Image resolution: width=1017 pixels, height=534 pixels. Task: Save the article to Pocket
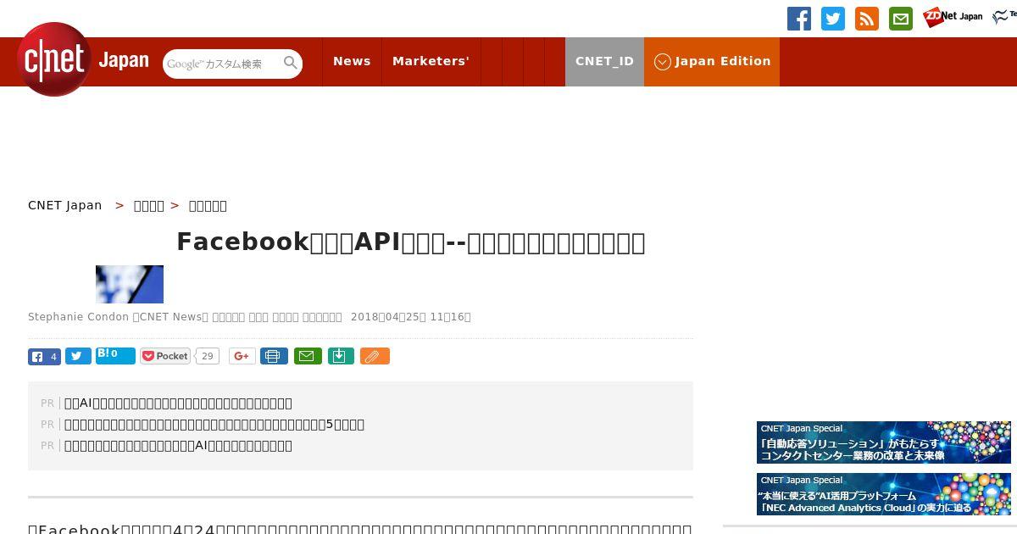tap(165, 356)
